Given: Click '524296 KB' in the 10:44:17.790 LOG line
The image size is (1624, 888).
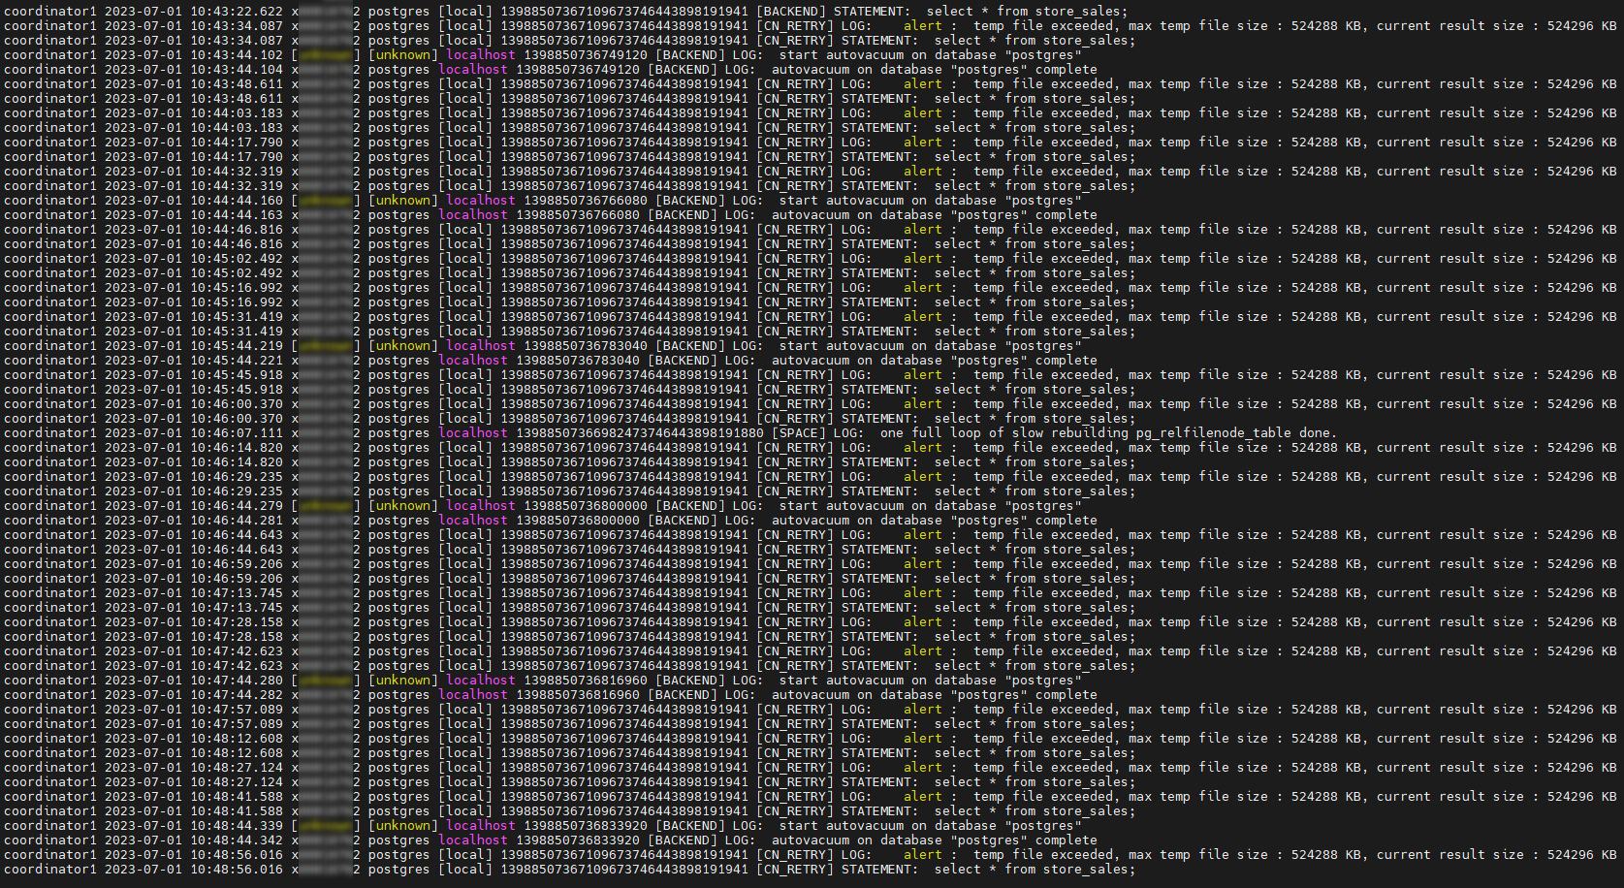Looking at the screenshot, I should (x=1582, y=143).
